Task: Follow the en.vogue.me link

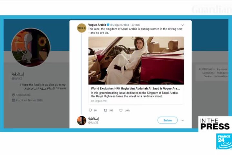Action: click(99, 101)
